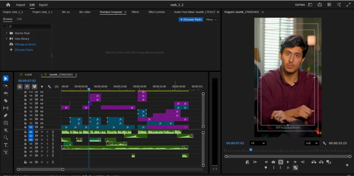Select the Ripple Edit tool
The height and width of the screenshot is (176, 354).
[x=6, y=93]
